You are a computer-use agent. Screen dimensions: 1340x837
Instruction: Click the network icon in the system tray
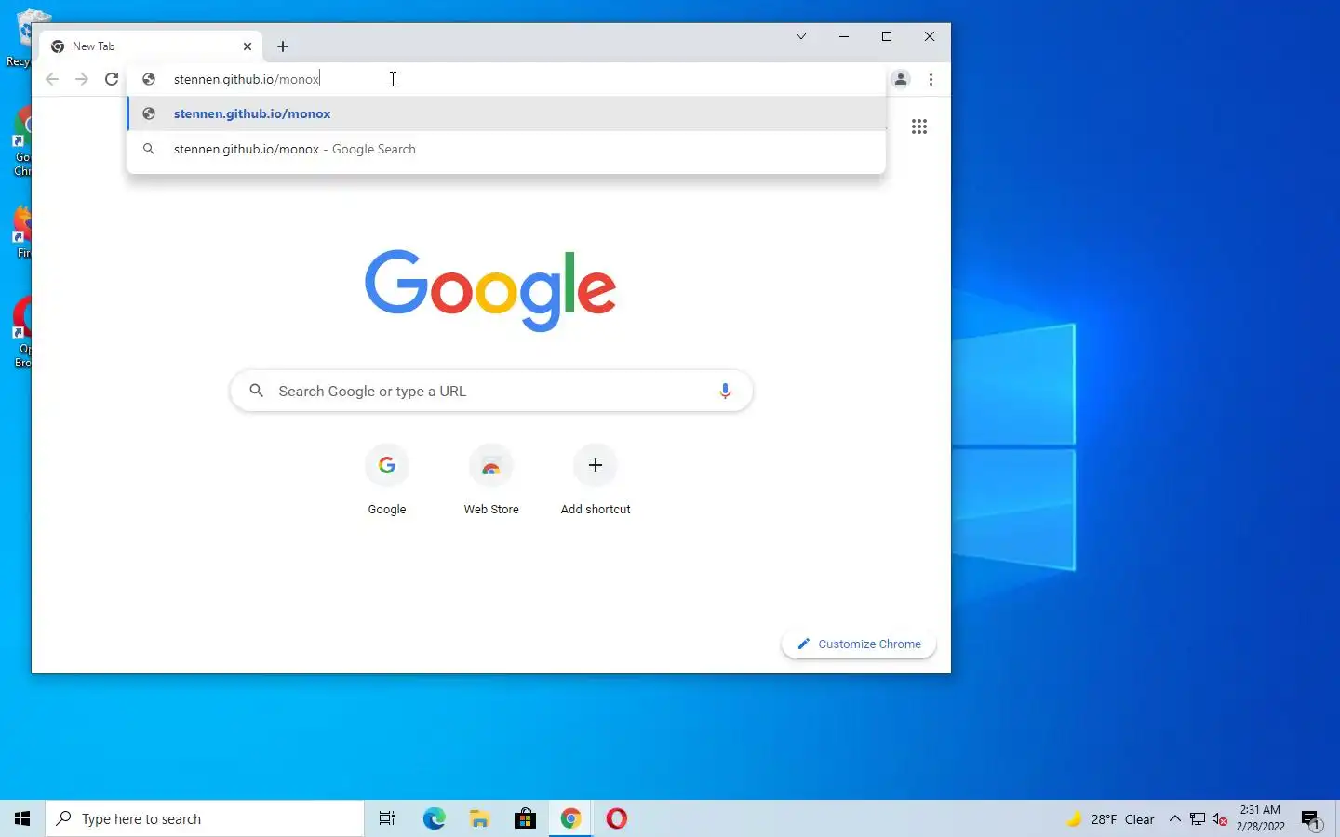point(1198,819)
